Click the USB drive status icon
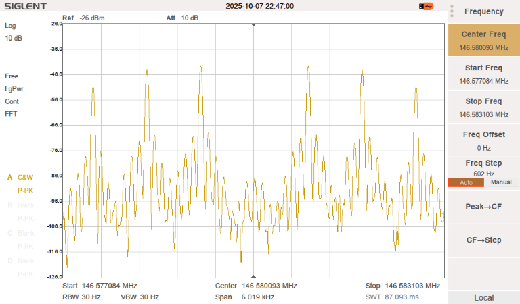This screenshot has width=520, height=304. (426, 6)
